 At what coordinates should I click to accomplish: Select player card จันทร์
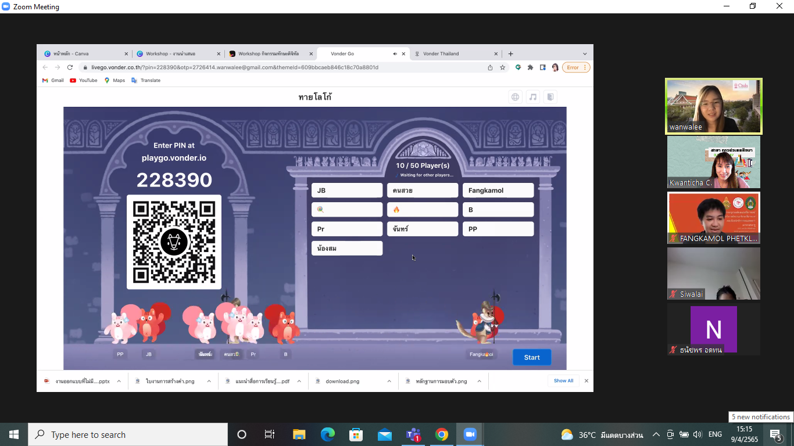pyautogui.click(x=423, y=229)
